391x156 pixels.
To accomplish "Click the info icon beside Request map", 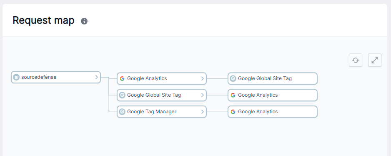I will (84, 21).
